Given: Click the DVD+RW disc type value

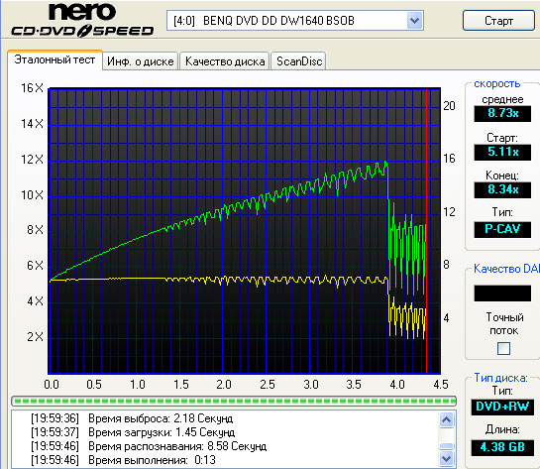Looking at the screenshot, I should point(502,407).
